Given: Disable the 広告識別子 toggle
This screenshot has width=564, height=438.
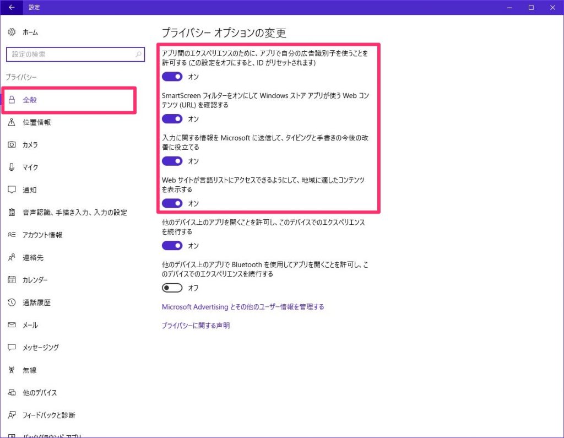Looking at the screenshot, I should [172, 77].
